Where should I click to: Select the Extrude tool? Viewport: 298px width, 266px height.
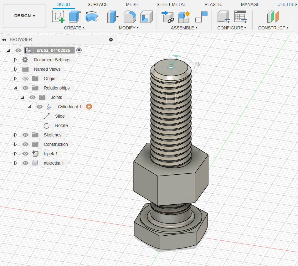(x=75, y=17)
